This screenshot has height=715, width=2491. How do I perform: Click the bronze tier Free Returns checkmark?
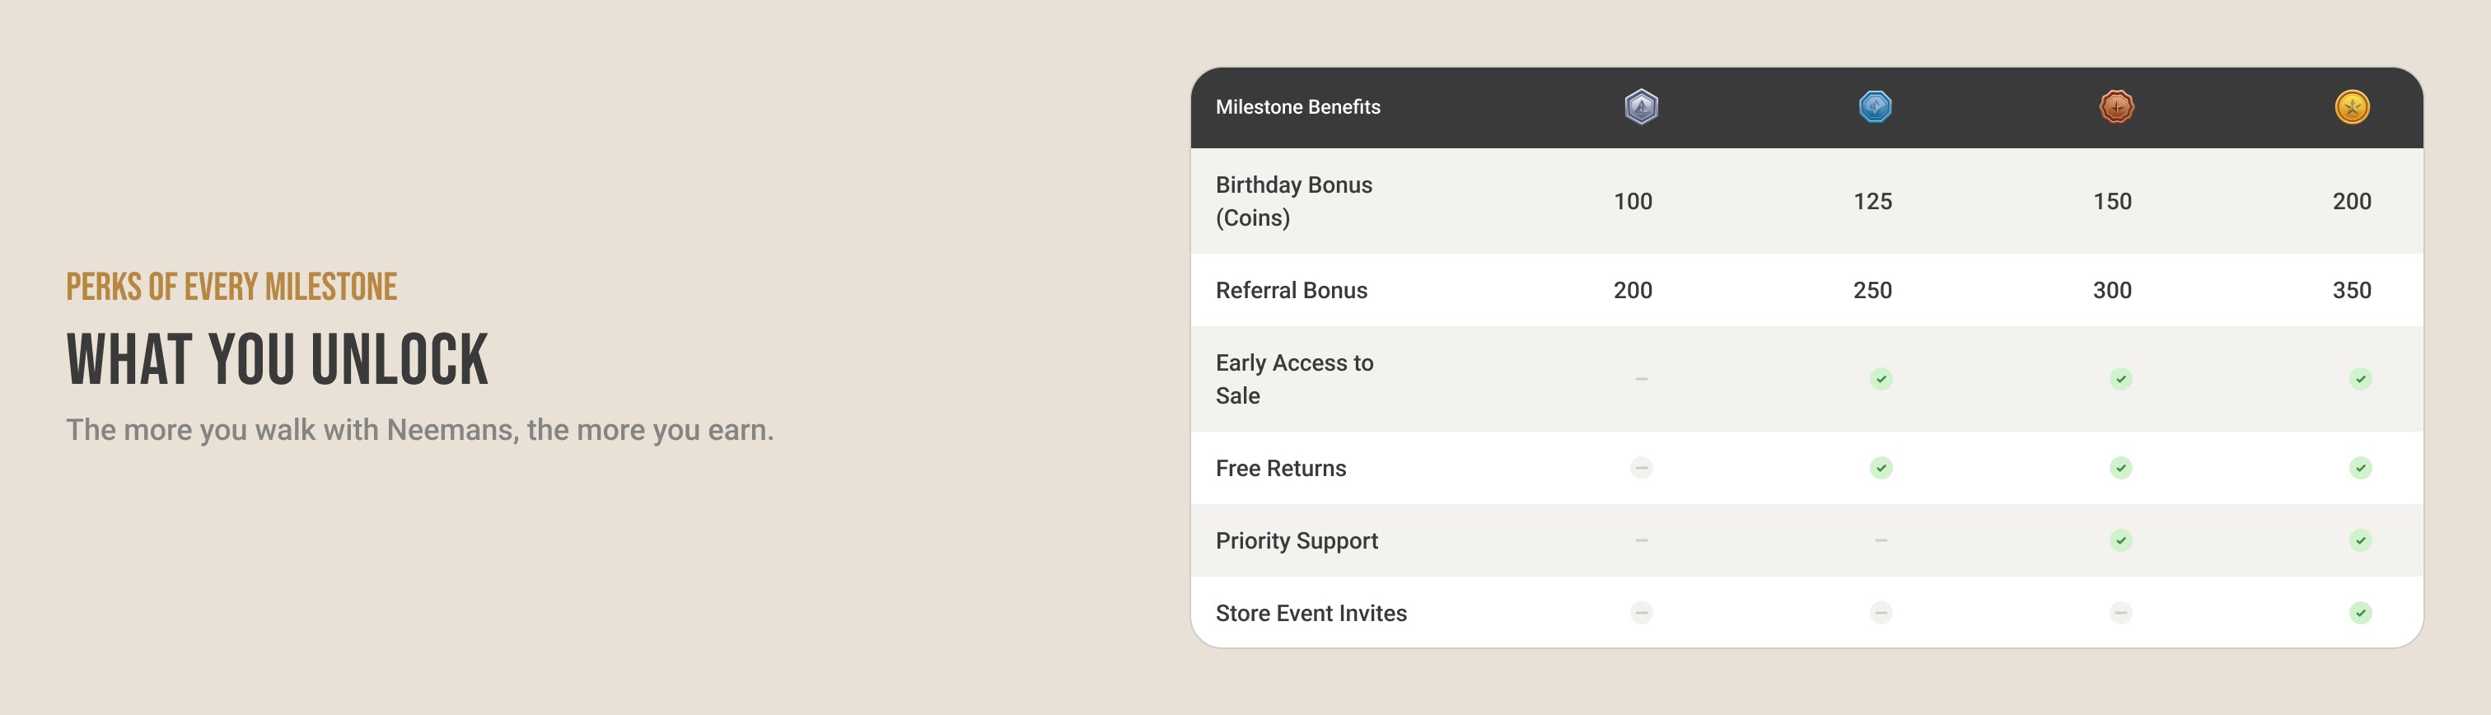click(2120, 468)
